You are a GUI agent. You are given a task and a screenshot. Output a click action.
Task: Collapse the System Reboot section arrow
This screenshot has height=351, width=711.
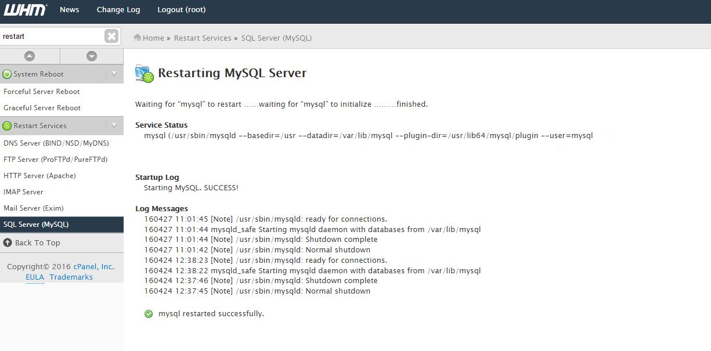114,74
